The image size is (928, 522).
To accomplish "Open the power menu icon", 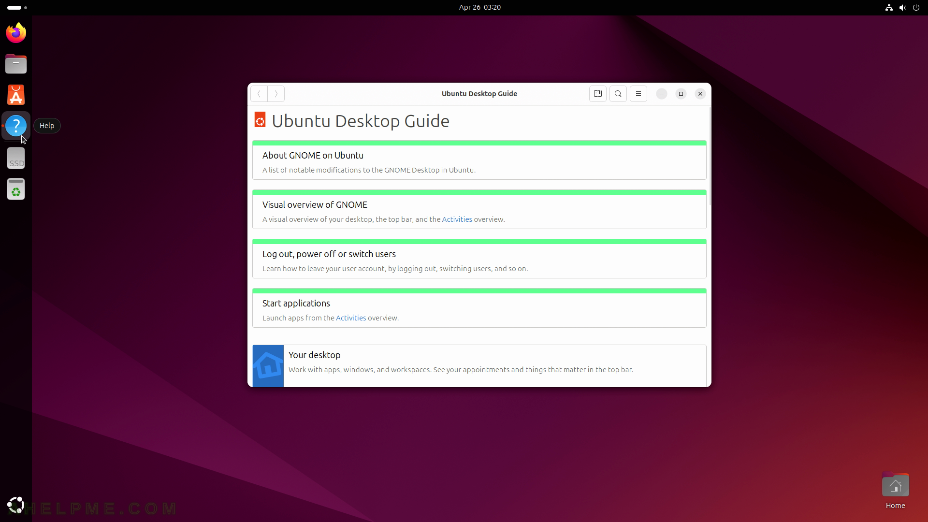I will click(x=916, y=7).
